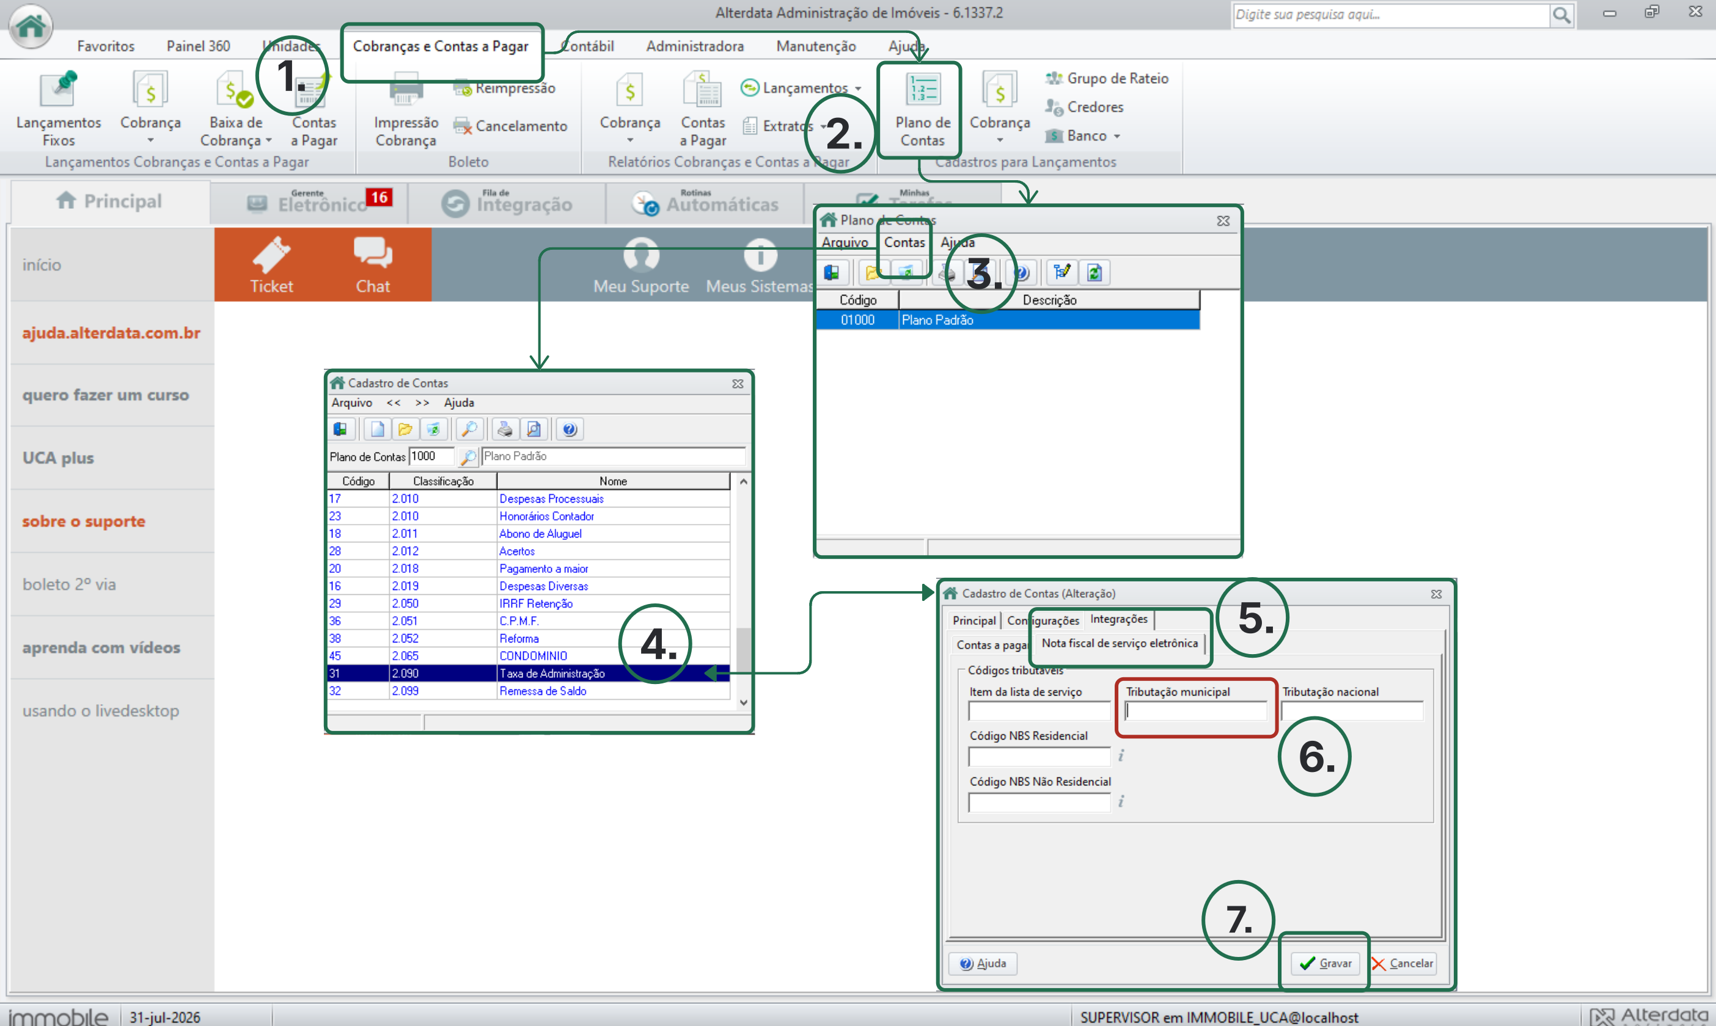Click tree edit icon in Plano de Contas toolbar
The height and width of the screenshot is (1026, 1716).
(1061, 272)
